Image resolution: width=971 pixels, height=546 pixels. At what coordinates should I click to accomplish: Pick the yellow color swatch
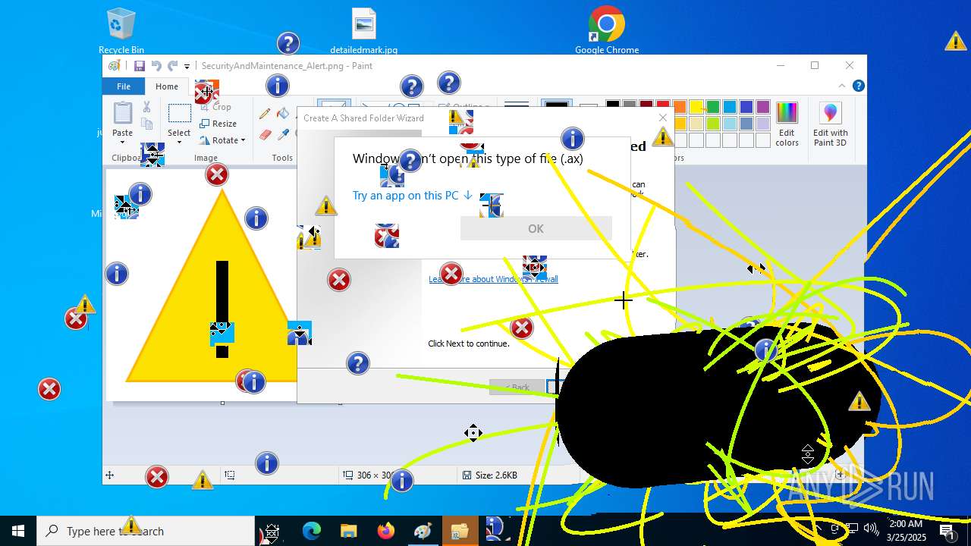click(x=696, y=106)
